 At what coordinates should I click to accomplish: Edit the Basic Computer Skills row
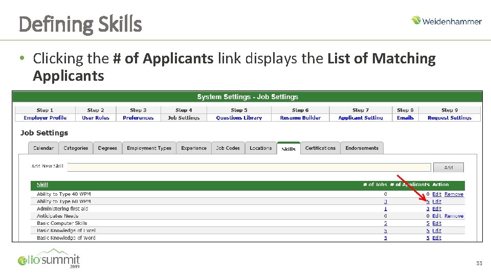437,223
